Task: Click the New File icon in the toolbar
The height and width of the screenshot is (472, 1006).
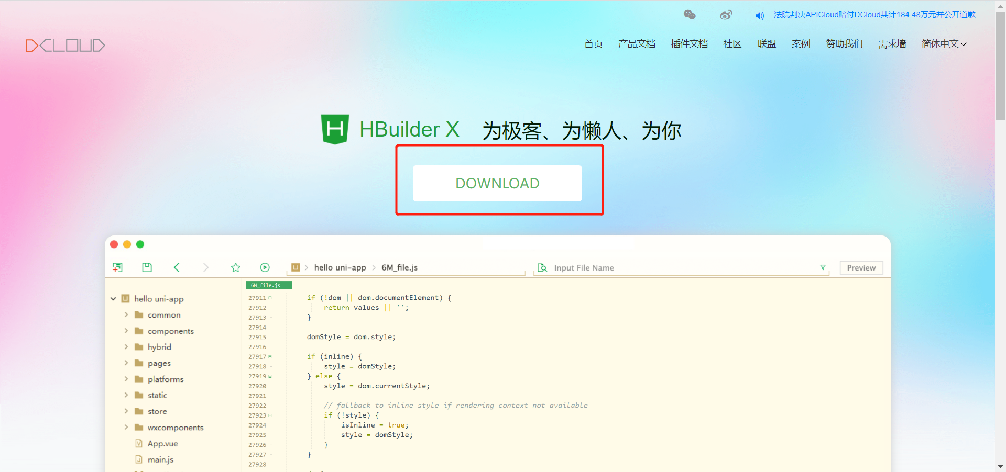Action: 117,267
